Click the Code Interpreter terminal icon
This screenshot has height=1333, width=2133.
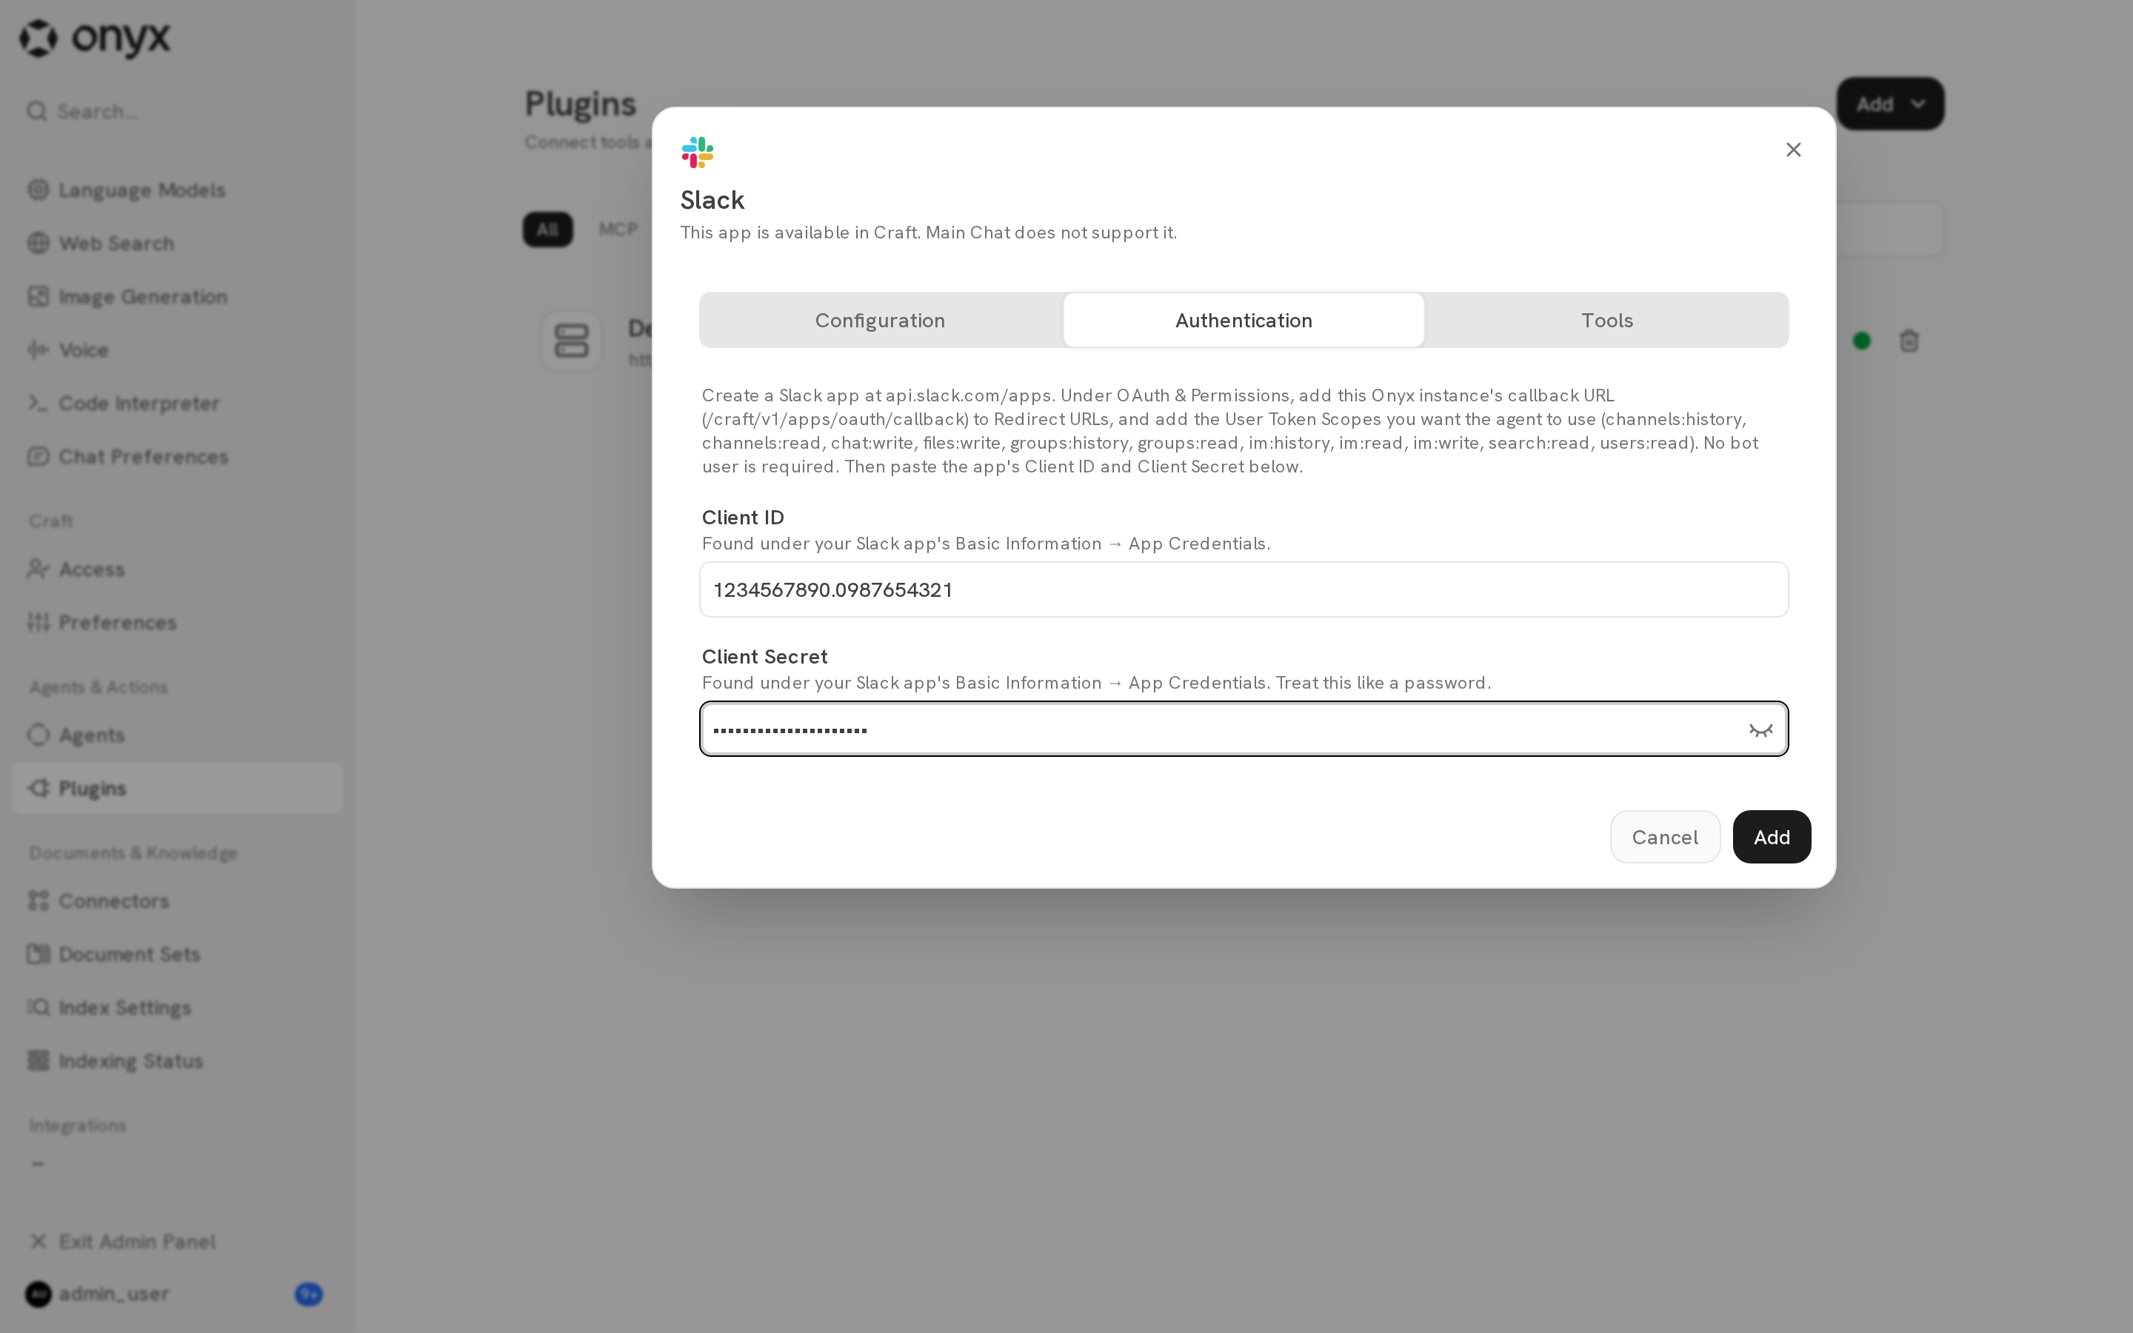point(38,403)
